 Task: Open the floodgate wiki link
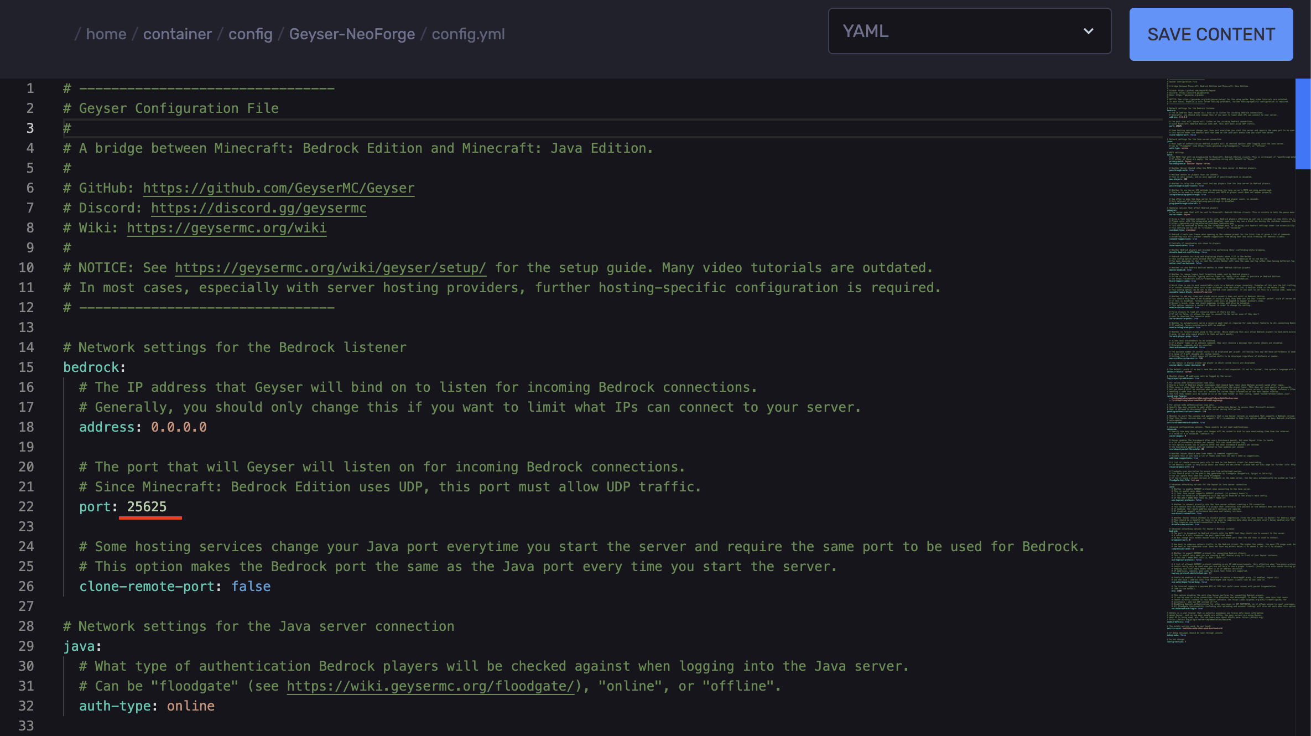click(x=430, y=686)
